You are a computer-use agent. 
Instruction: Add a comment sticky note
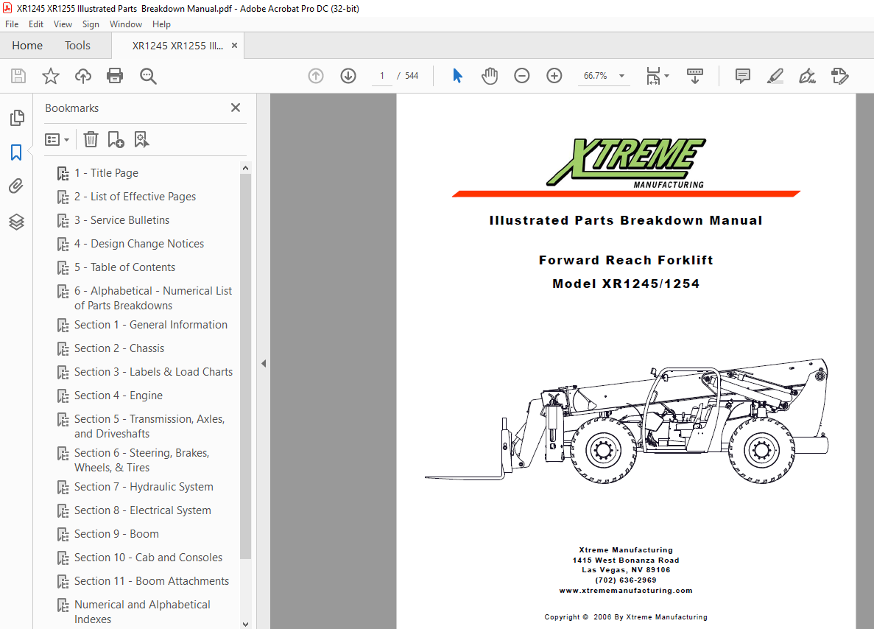point(742,76)
